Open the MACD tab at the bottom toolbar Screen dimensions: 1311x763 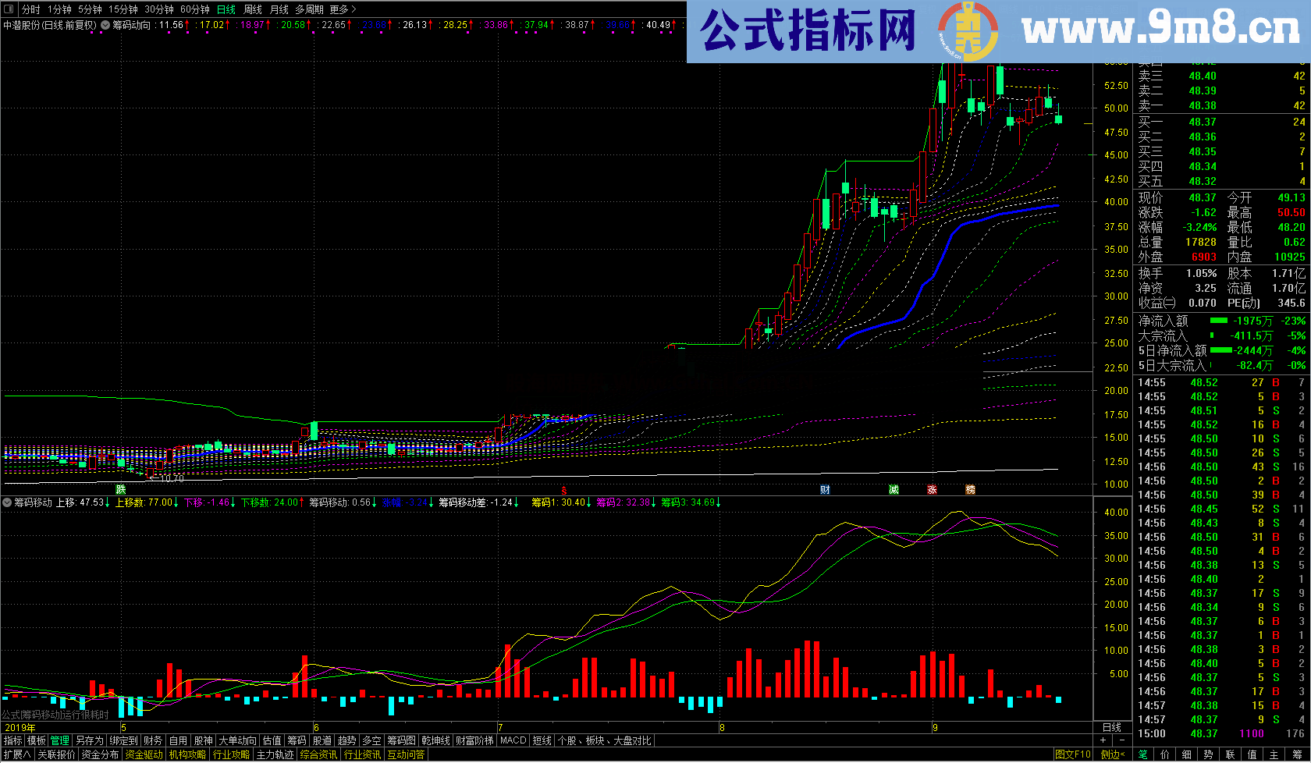point(513,740)
